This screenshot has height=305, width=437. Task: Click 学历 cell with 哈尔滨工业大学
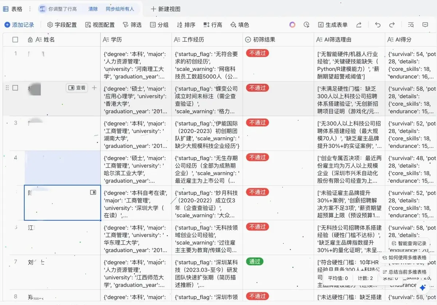tap(136, 168)
